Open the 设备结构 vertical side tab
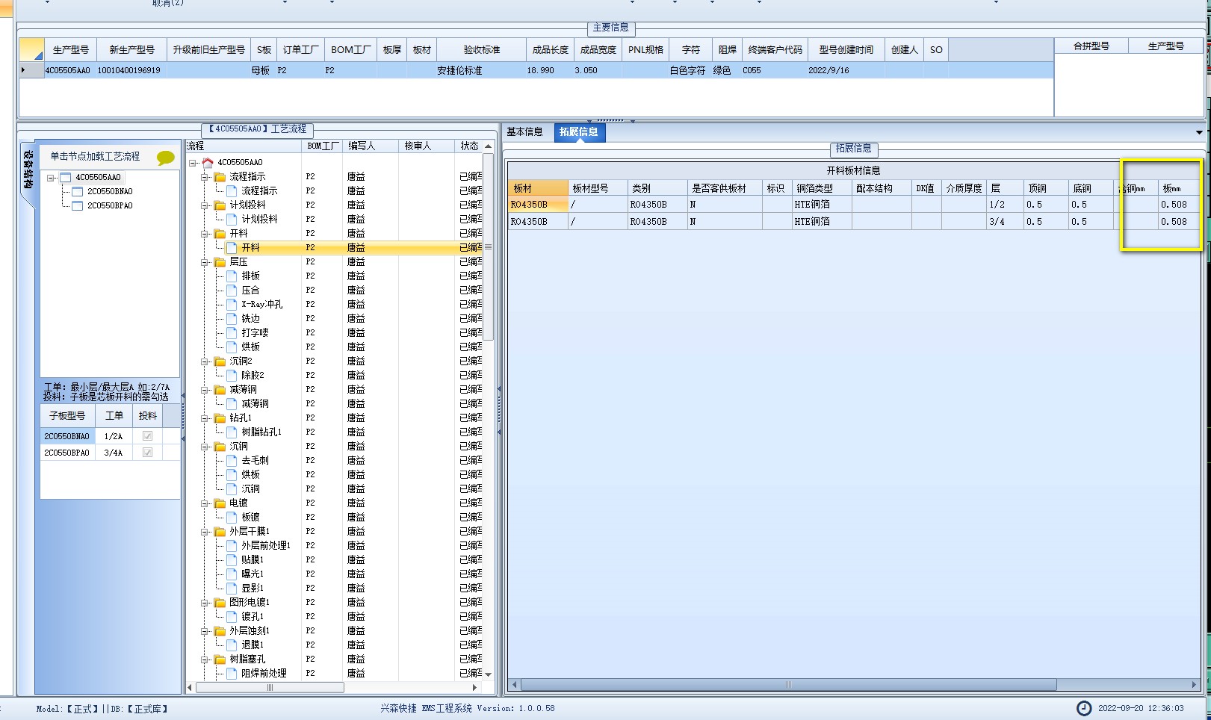The image size is (1211, 720). coord(28,169)
